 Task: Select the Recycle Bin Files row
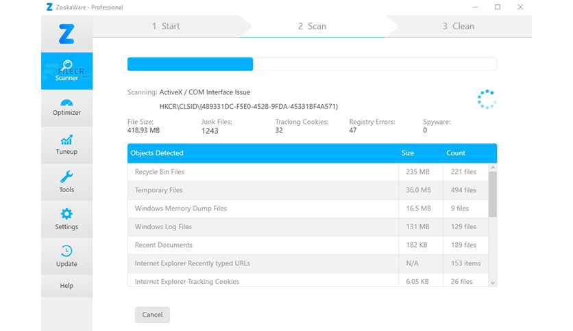point(308,172)
